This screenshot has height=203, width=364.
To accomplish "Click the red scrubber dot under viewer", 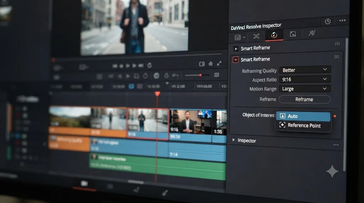I will [x=53, y=60].
